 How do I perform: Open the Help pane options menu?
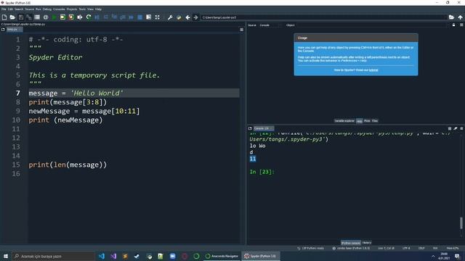(x=461, y=25)
